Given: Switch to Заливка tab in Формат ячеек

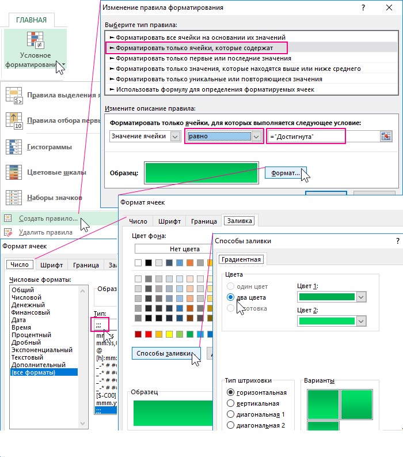Looking at the screenshot, I should pyautogui.click(x=239, y=221).
